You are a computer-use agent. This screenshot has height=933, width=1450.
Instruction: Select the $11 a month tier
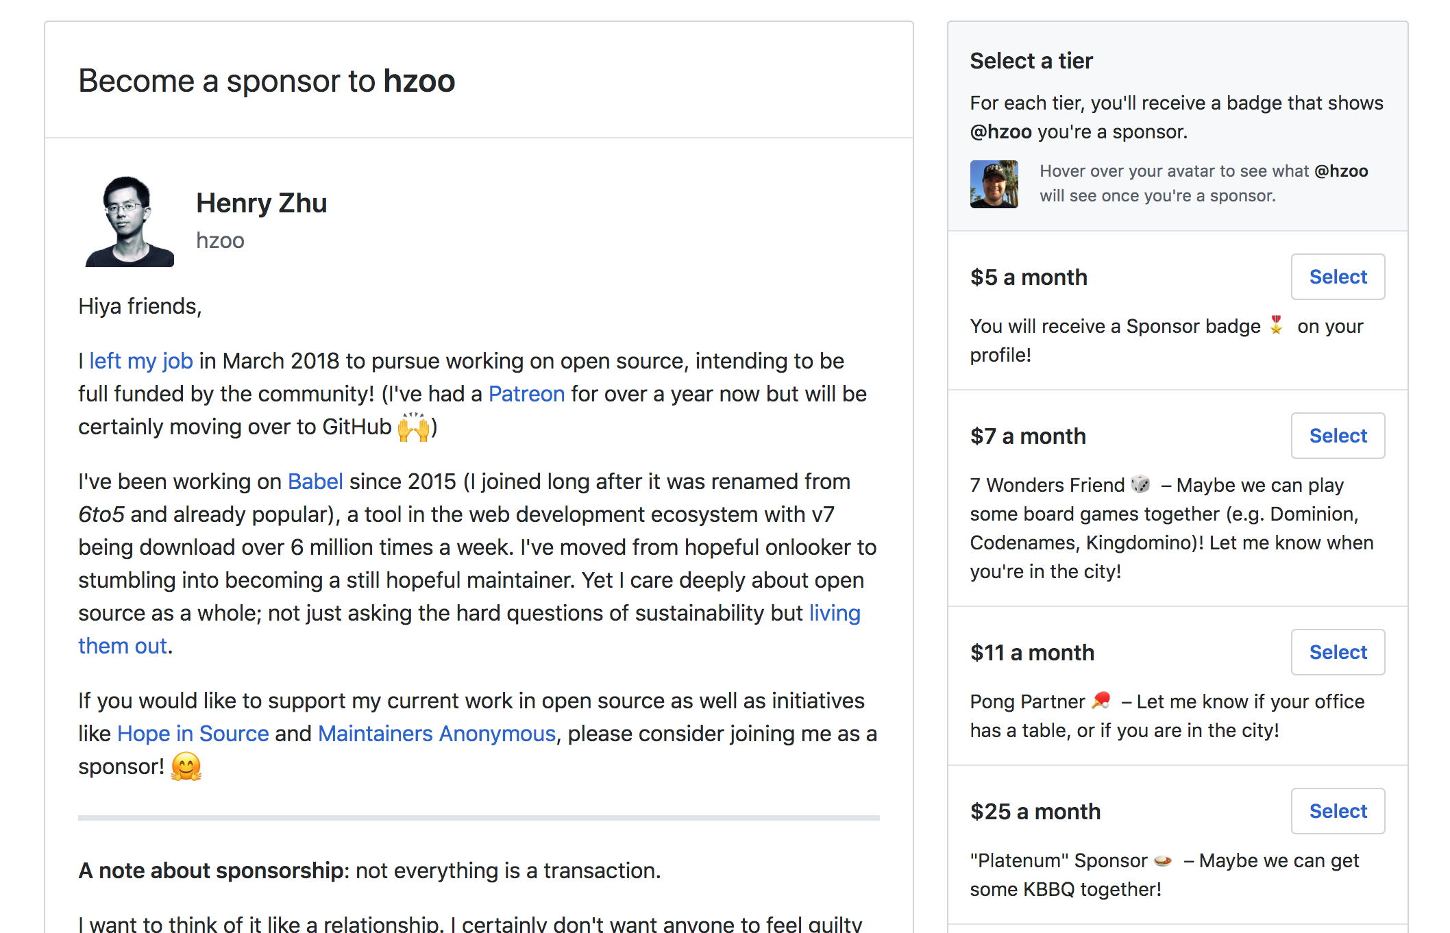pyautogui.click(x=1338, y=652)
